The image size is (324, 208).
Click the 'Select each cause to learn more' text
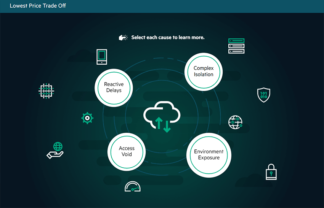coord(168,38)
